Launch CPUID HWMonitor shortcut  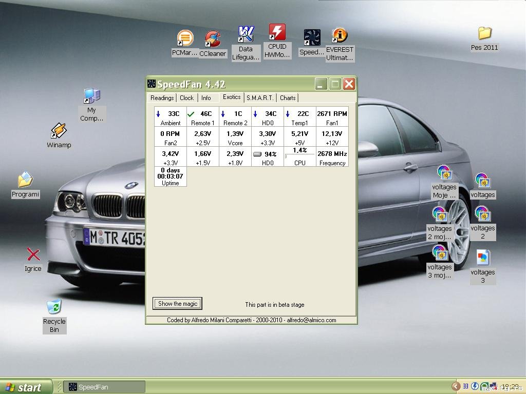coord(277,33)
